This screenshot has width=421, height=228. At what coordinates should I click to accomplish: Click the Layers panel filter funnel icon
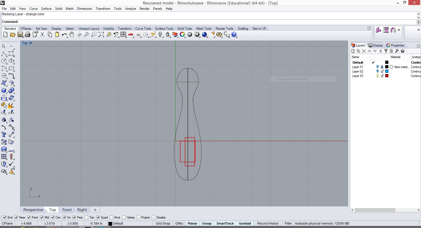coord(386,51)
